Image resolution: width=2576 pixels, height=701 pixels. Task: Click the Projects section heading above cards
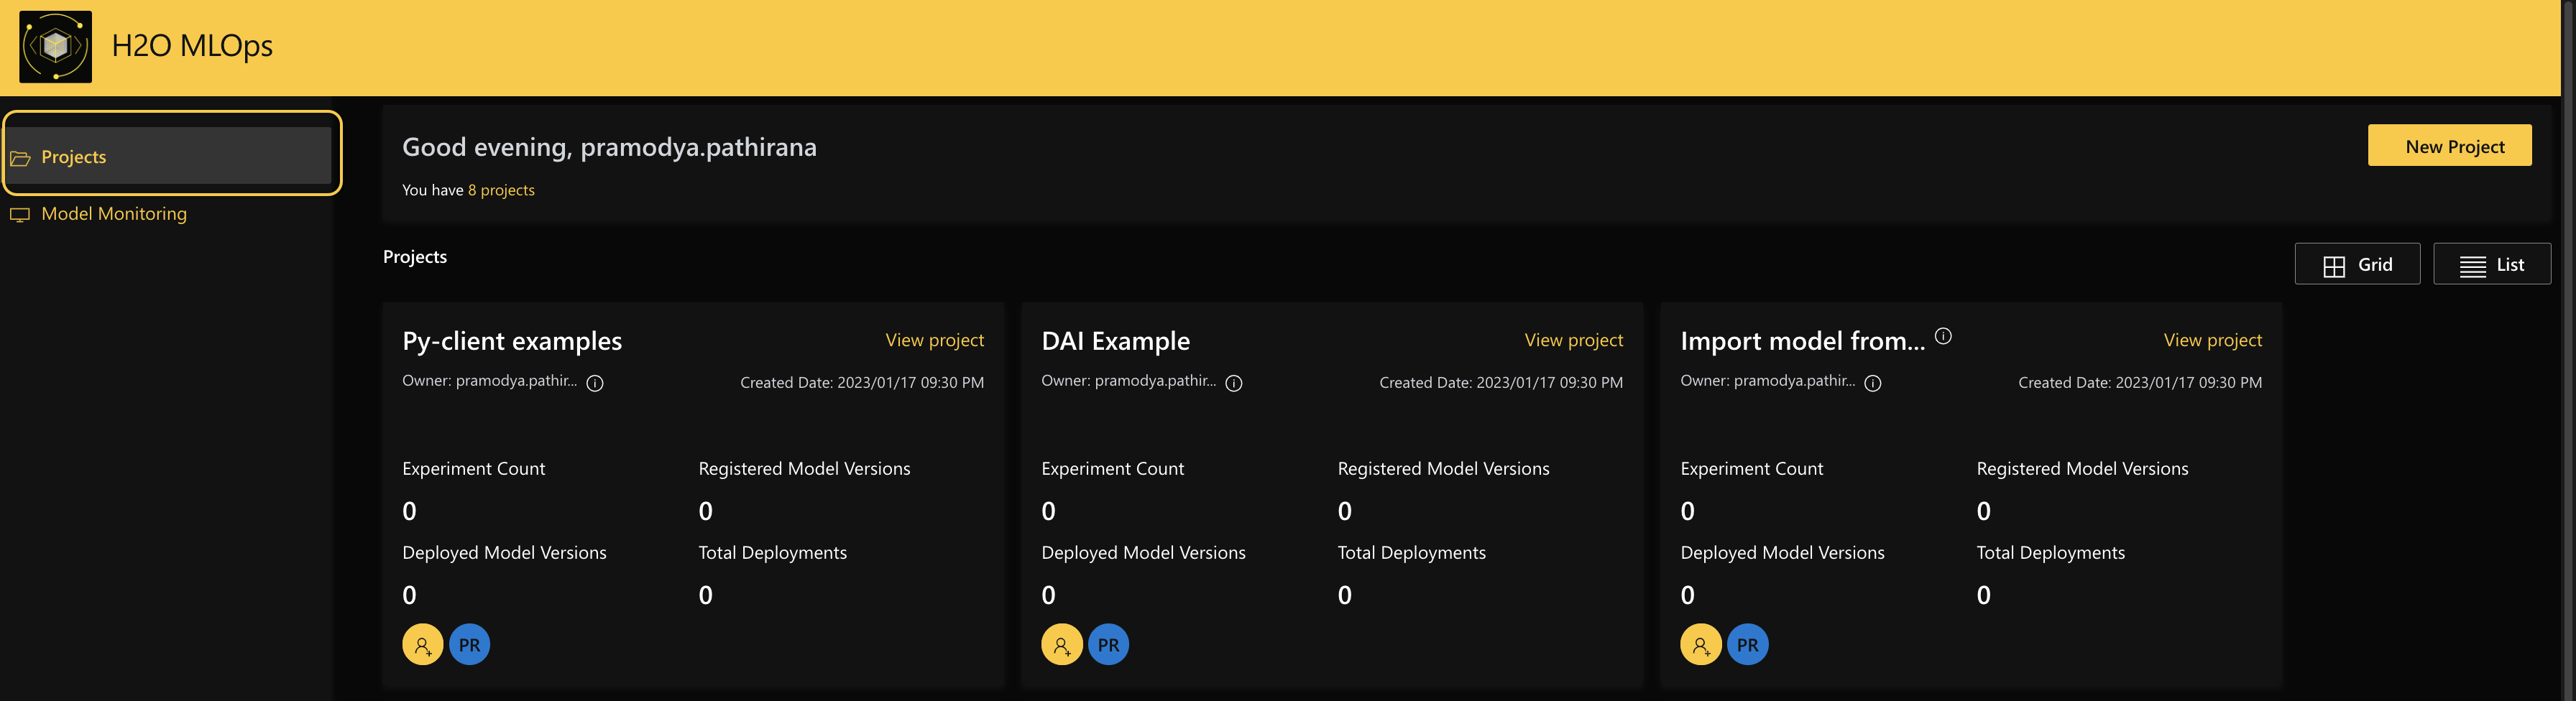[415, 258]
